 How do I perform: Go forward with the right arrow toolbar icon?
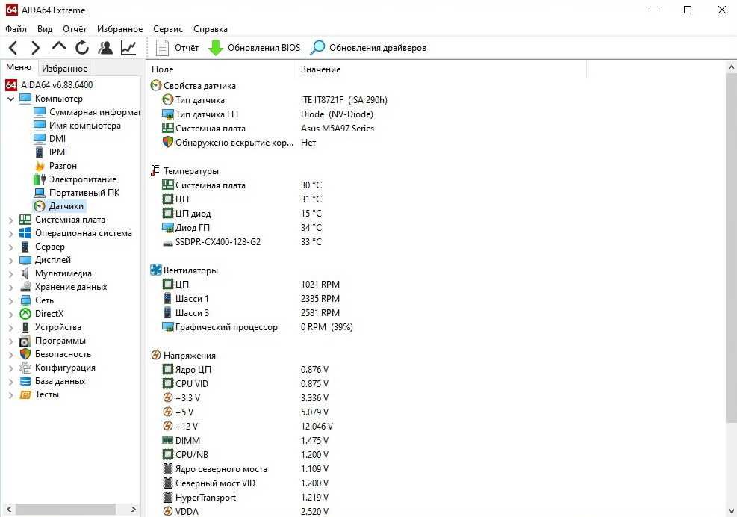pos(36,48)
